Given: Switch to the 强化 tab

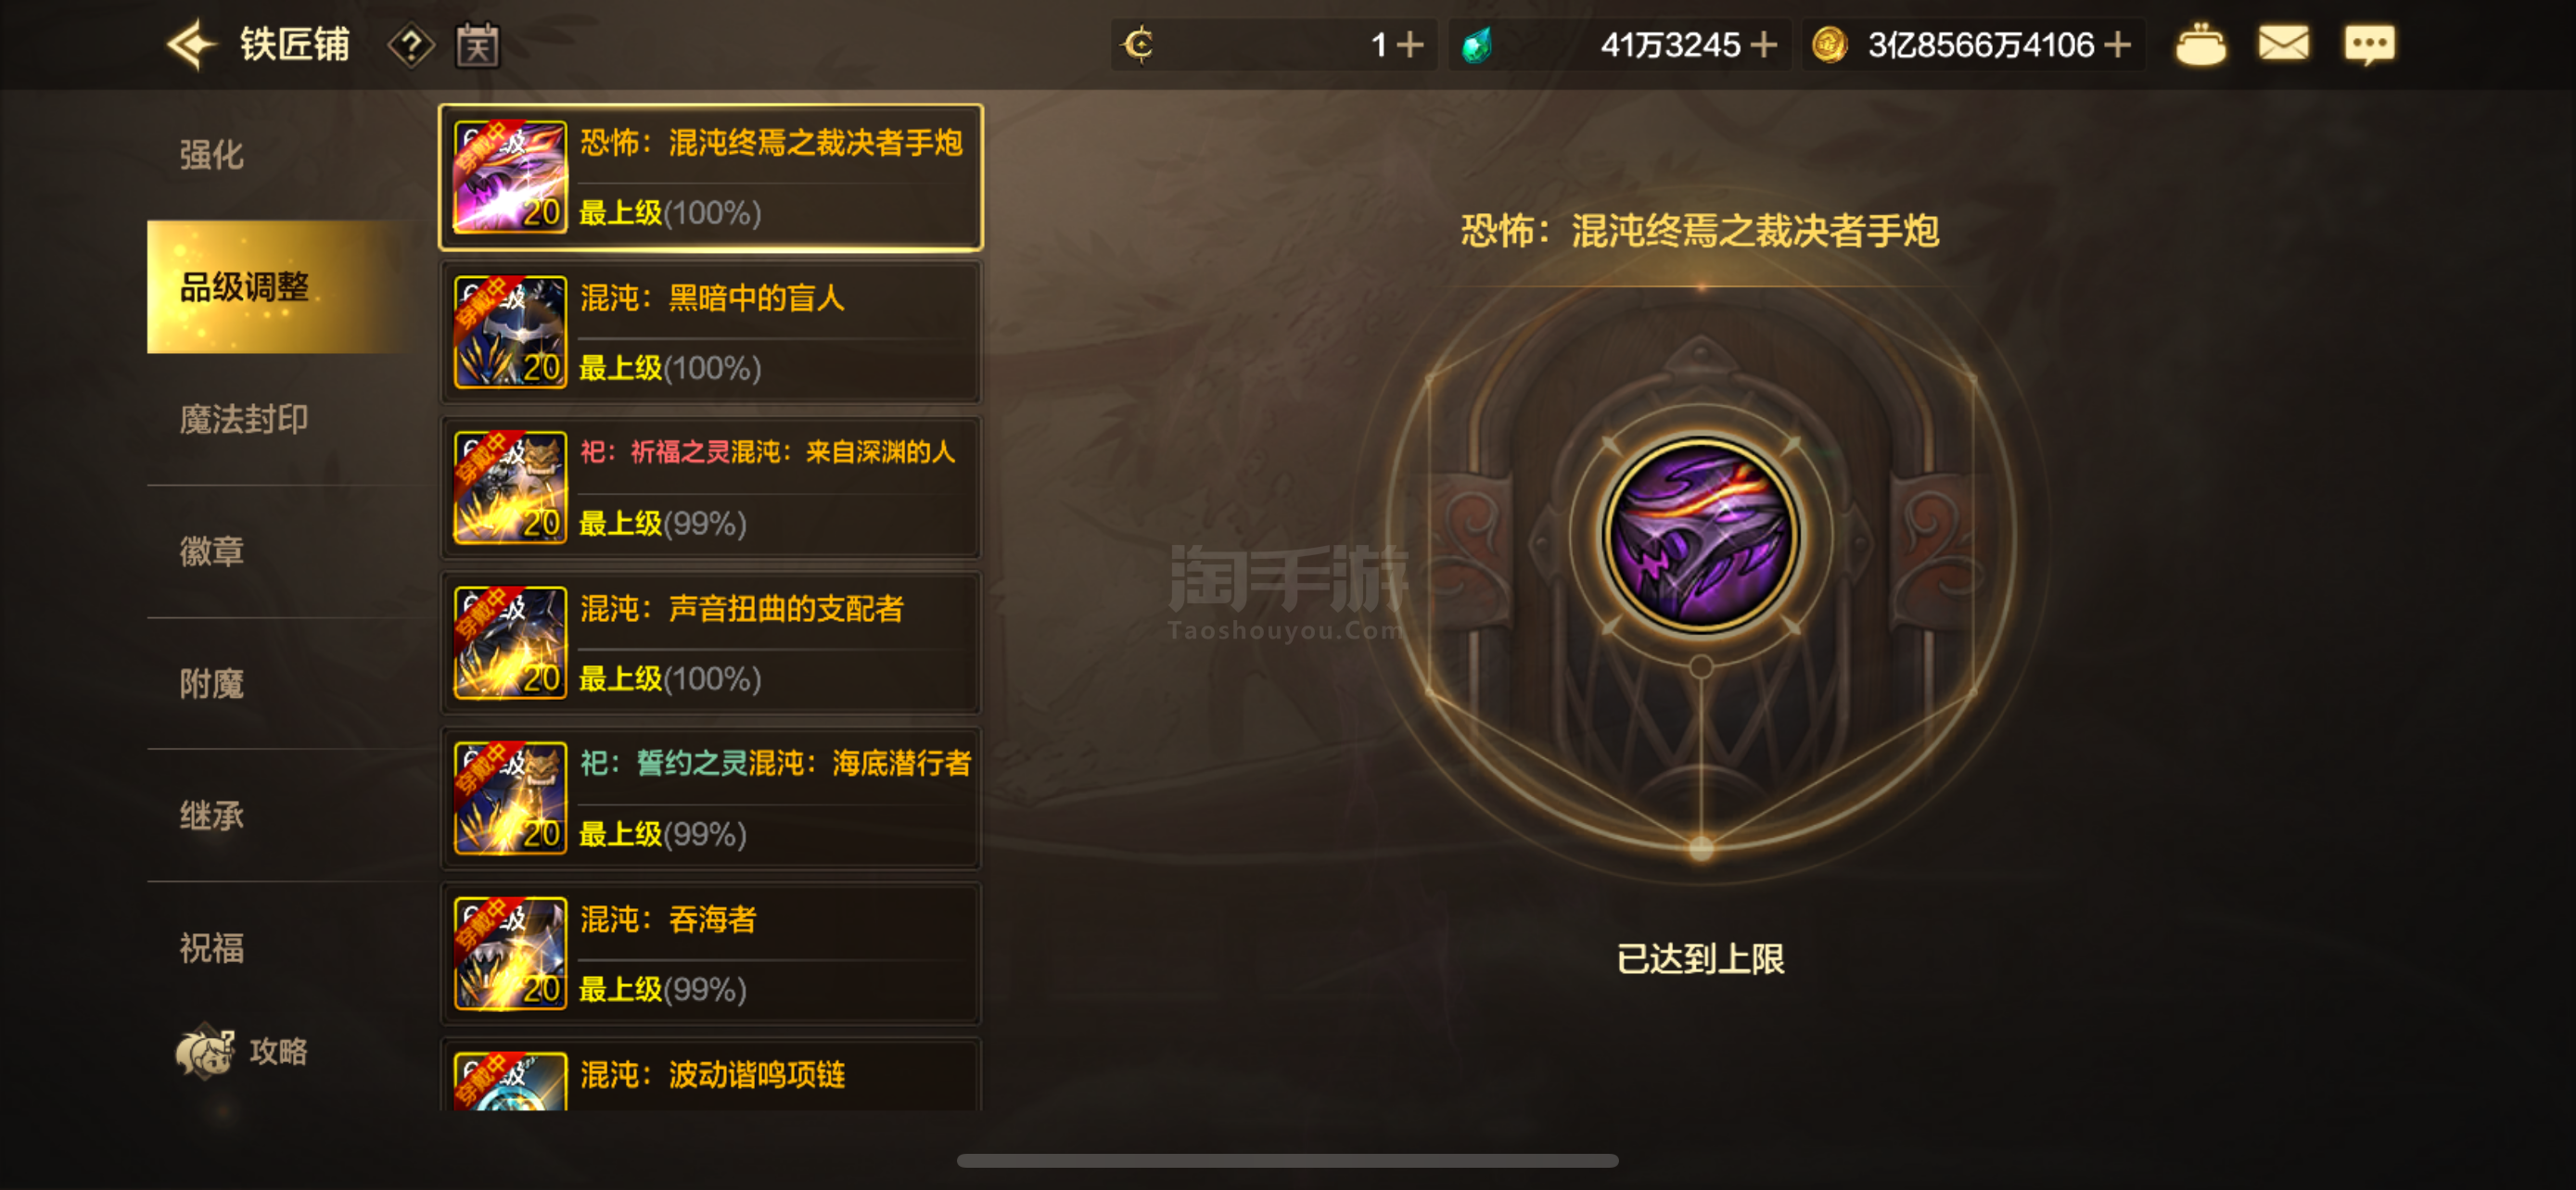Looking at the screenshot, I should pyautogui.click(x=211, y=156).
